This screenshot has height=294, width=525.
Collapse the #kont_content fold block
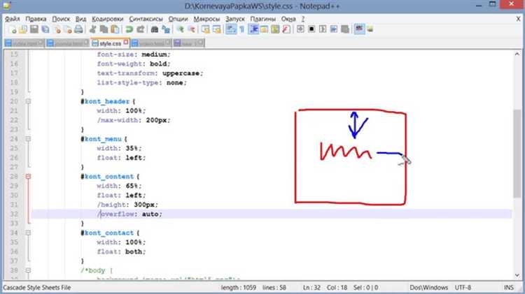click(28, 177)
